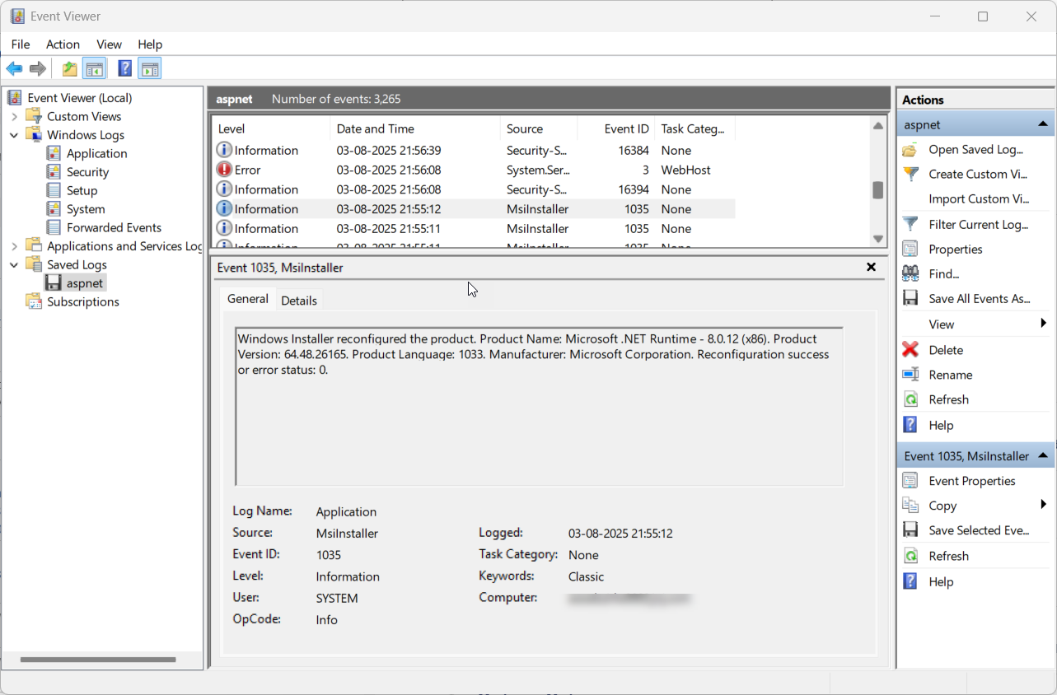This screenshot has width=1057, height=695.
Task: Open the Security log in the tree
Action: click(x=87, y=172)
